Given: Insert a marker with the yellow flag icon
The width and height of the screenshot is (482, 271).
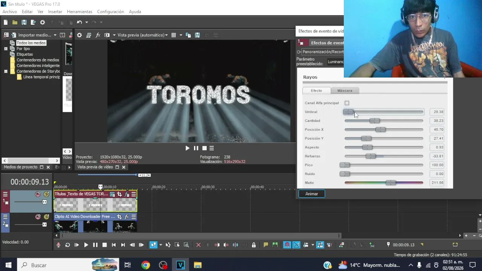Looking at the screenshot, I should tap(266, 245).
